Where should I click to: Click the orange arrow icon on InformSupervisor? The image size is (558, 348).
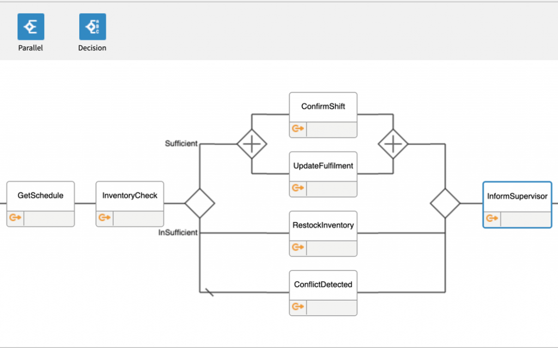click(x=492, y=218)
